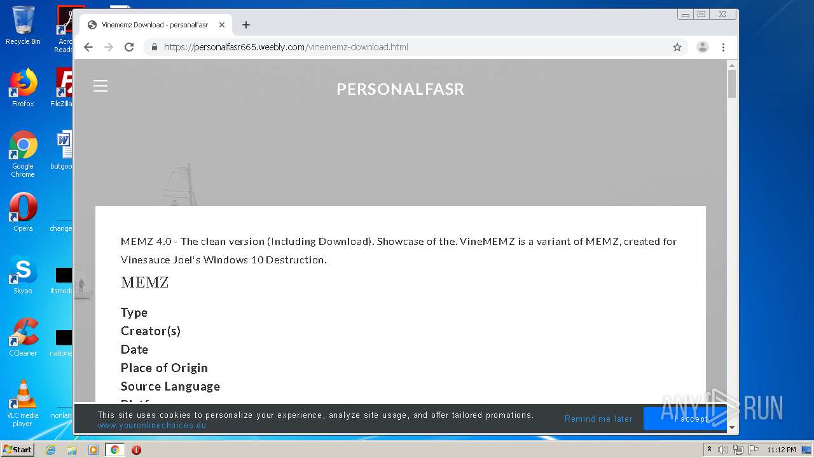Launch Firefox from the desktop
This screenshot has height=458, width=814.
(x=23, y=88)
